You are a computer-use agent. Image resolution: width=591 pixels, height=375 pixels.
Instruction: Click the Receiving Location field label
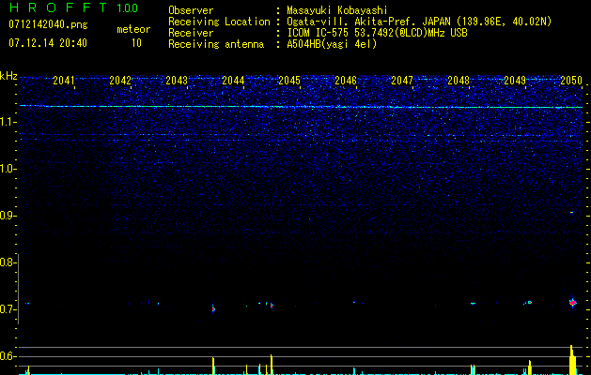tap(219, 22)
